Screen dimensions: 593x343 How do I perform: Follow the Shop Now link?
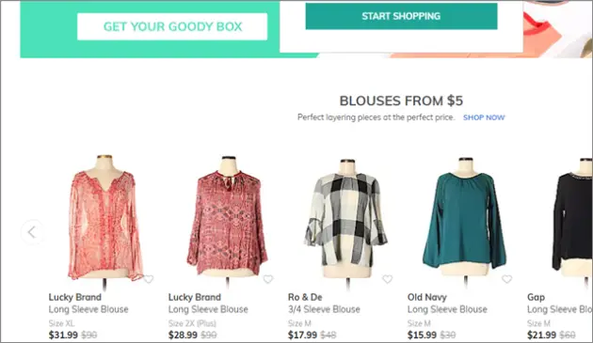tap(484, 117)
